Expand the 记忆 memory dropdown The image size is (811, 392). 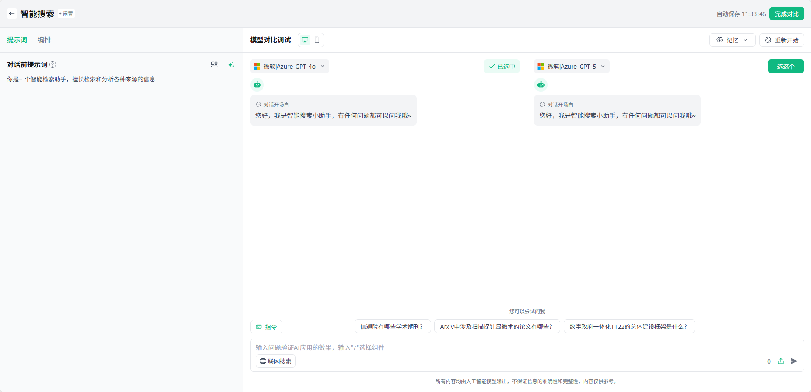click(x=732, y=40)
